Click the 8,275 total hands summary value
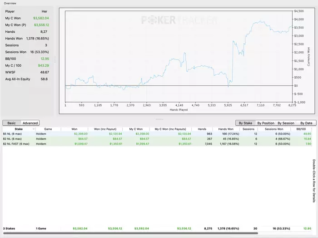This screenshot has height=238, width=318. [x=208, y=228]
